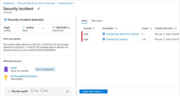Select No for Was this useful
This screenshot has width=180, height=96.
click(42, 91)
